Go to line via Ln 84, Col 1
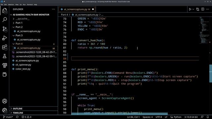Screen dimensions: 212x119 click(133, 117)
